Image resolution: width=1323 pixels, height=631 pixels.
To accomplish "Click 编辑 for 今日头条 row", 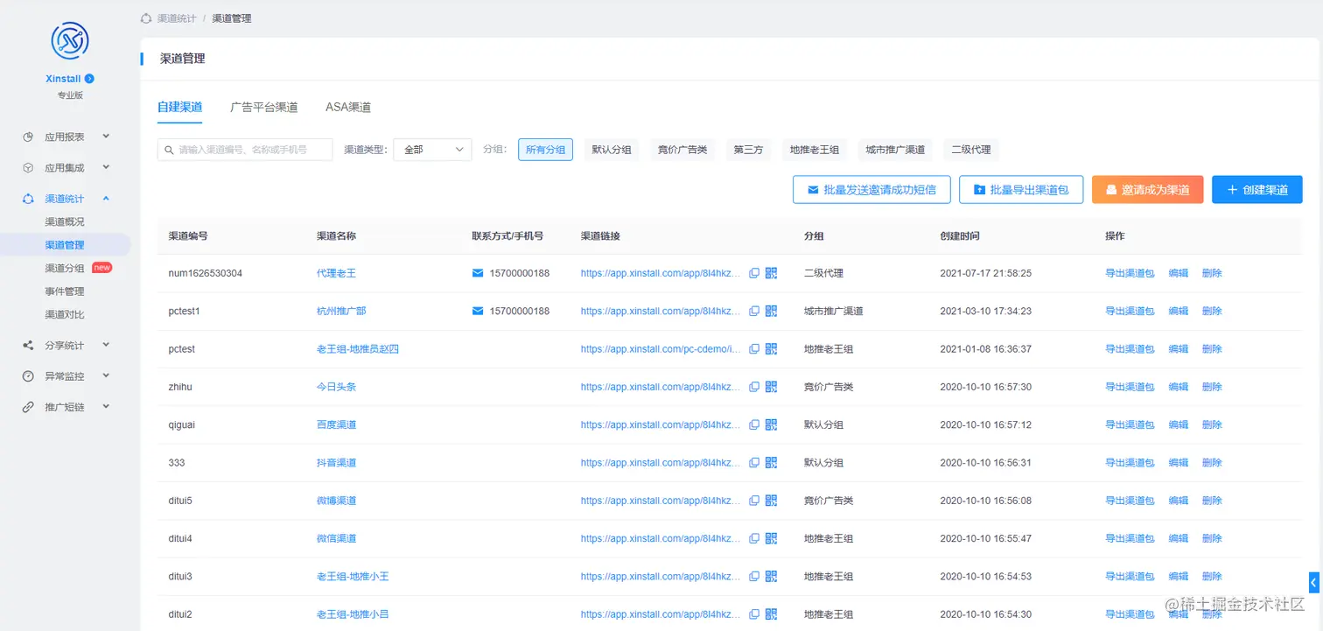I will coord(1179,387).
